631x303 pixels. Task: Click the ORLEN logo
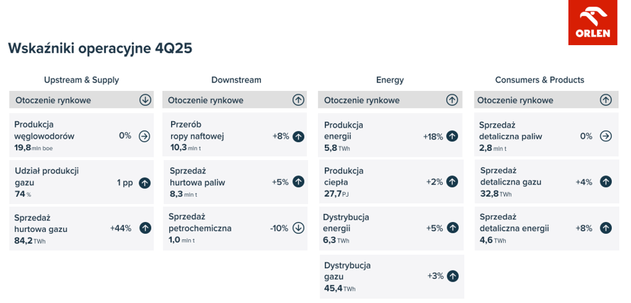click(x=592, y=23)
